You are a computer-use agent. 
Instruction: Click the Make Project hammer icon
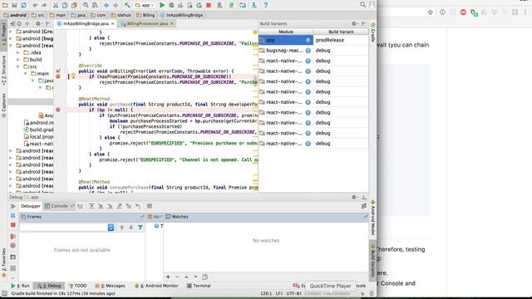pos(127,5)
